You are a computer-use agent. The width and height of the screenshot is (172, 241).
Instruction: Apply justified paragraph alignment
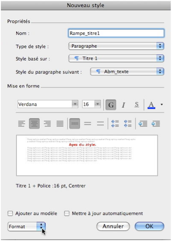point(60,123)
